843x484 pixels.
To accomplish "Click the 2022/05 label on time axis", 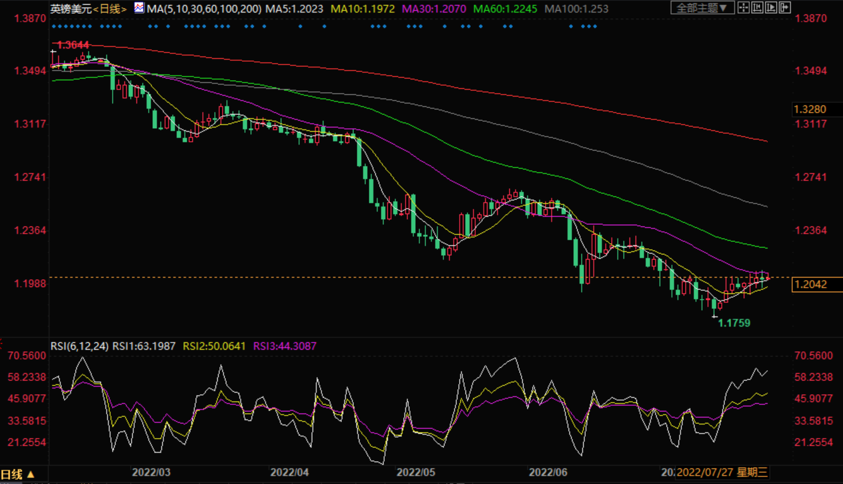I will (416, 473).
